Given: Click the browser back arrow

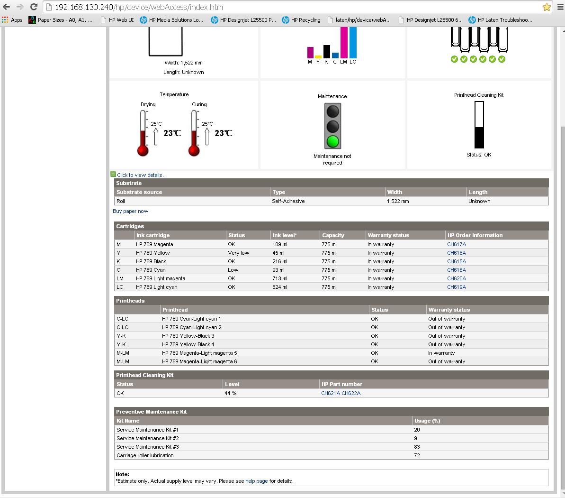Looking at the screenshot, I should pos(7,7).
